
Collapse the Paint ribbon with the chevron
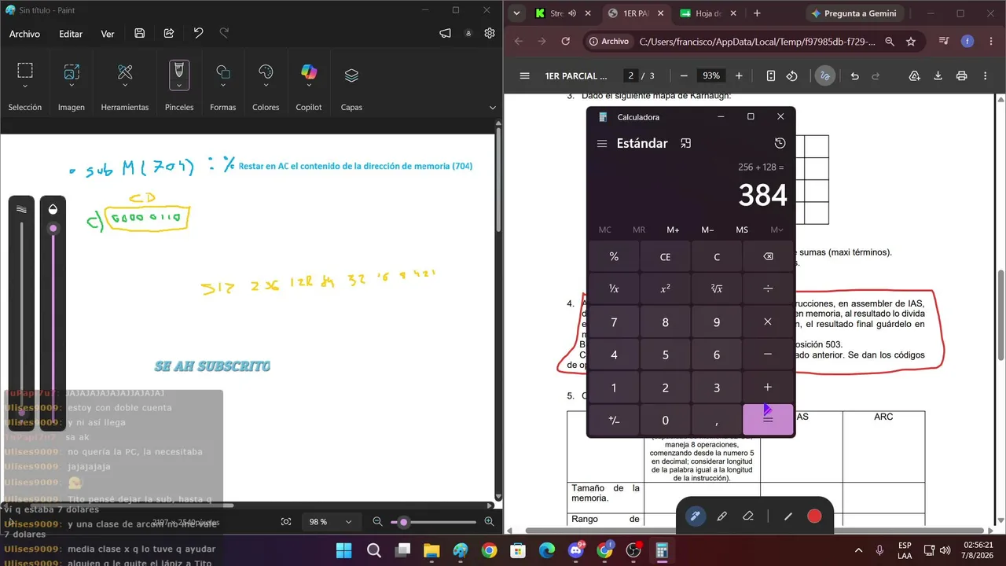coord(493,108)
